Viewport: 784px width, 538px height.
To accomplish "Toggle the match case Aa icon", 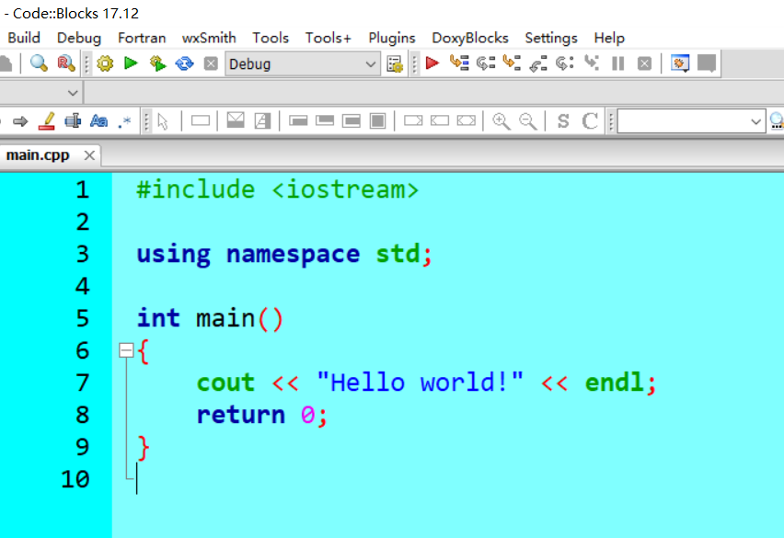I will [99, 120].
